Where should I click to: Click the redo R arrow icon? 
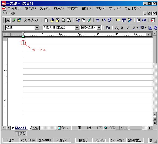109,20
